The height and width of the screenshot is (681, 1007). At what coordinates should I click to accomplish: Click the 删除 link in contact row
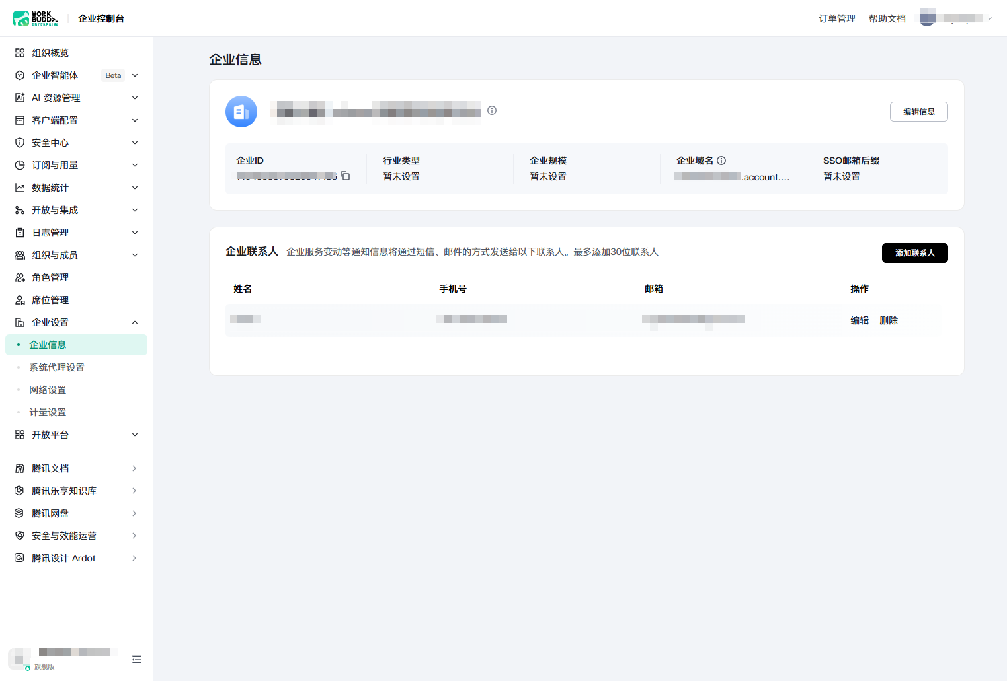pos(889,320)
